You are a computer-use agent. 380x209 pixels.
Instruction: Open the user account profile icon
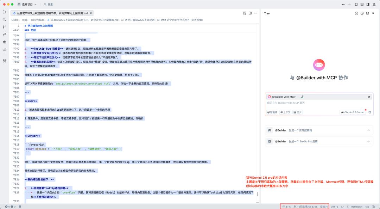[374, 4]
